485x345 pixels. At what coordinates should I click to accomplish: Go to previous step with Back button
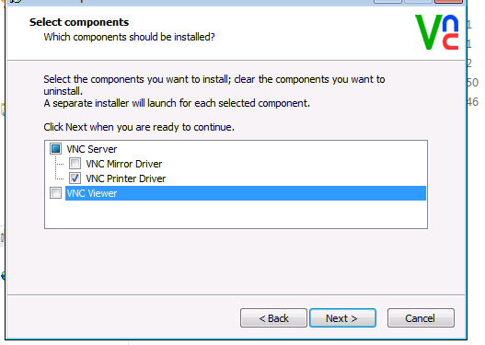coord(273,317)
